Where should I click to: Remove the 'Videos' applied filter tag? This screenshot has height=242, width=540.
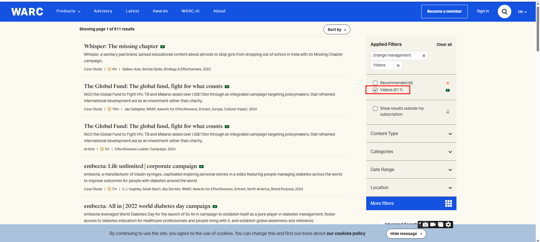[398, 66]
